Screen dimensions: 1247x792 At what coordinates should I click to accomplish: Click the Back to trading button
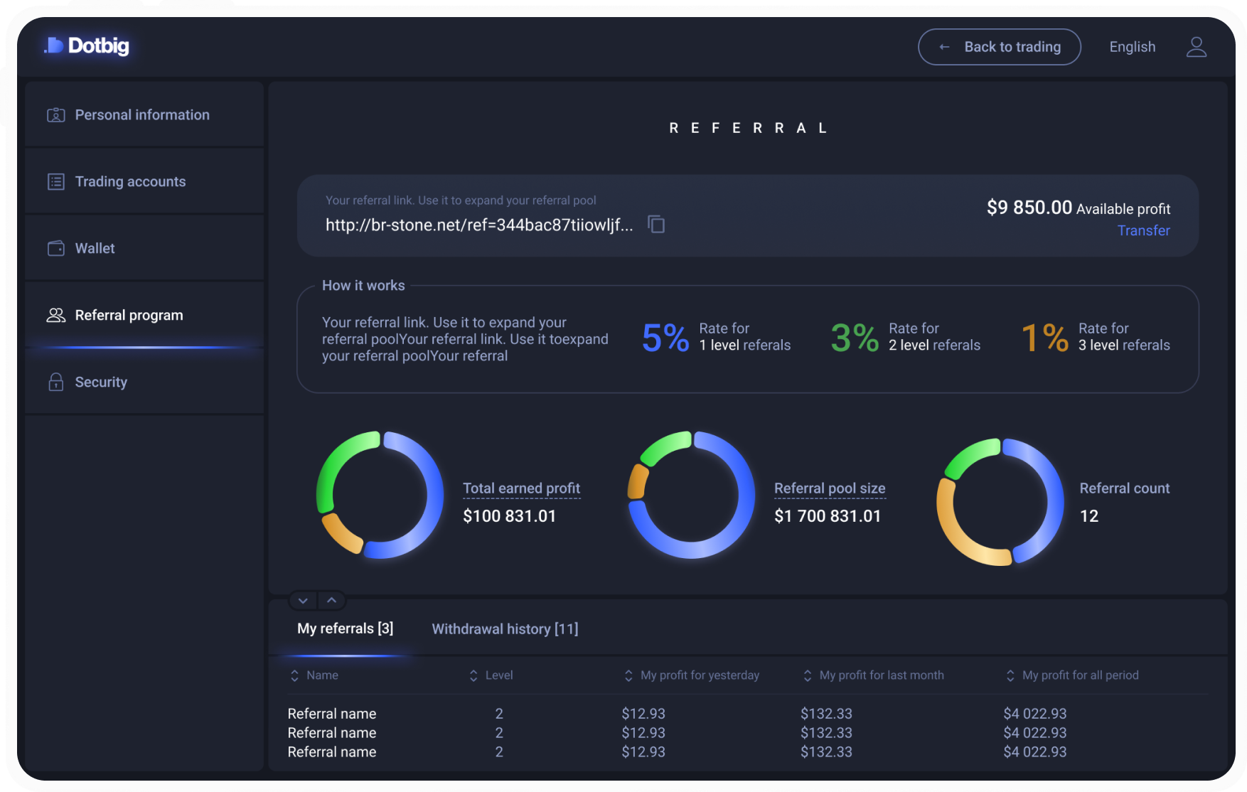(1000, 47)
